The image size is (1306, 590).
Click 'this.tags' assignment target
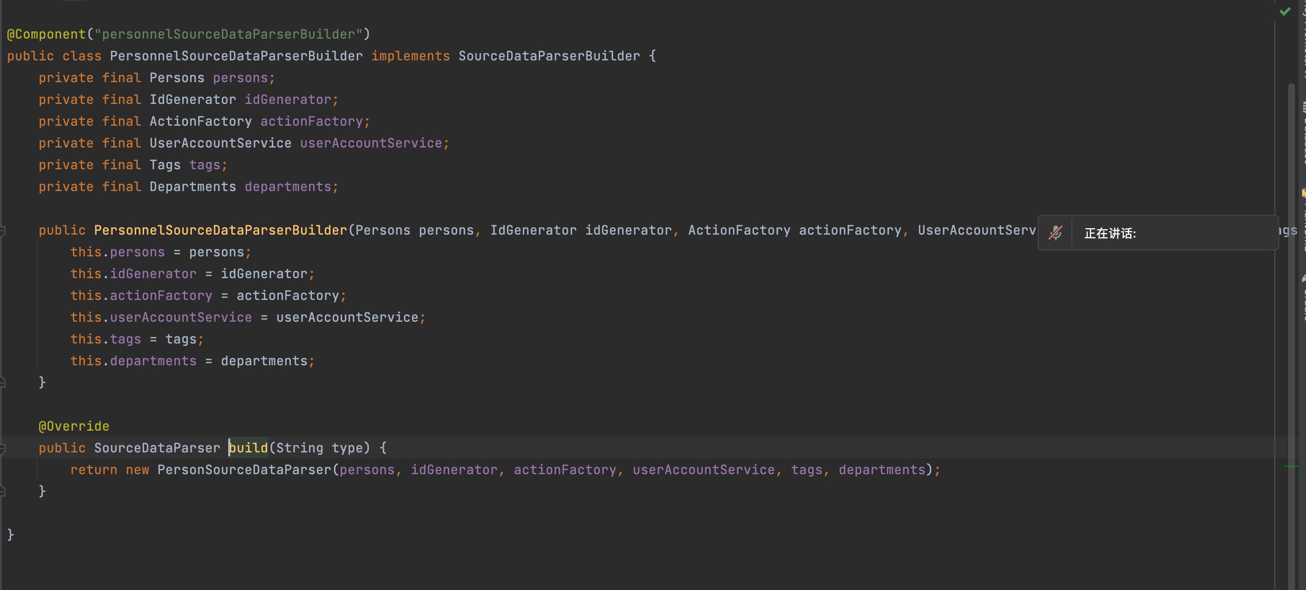click(x=105, y=339)
